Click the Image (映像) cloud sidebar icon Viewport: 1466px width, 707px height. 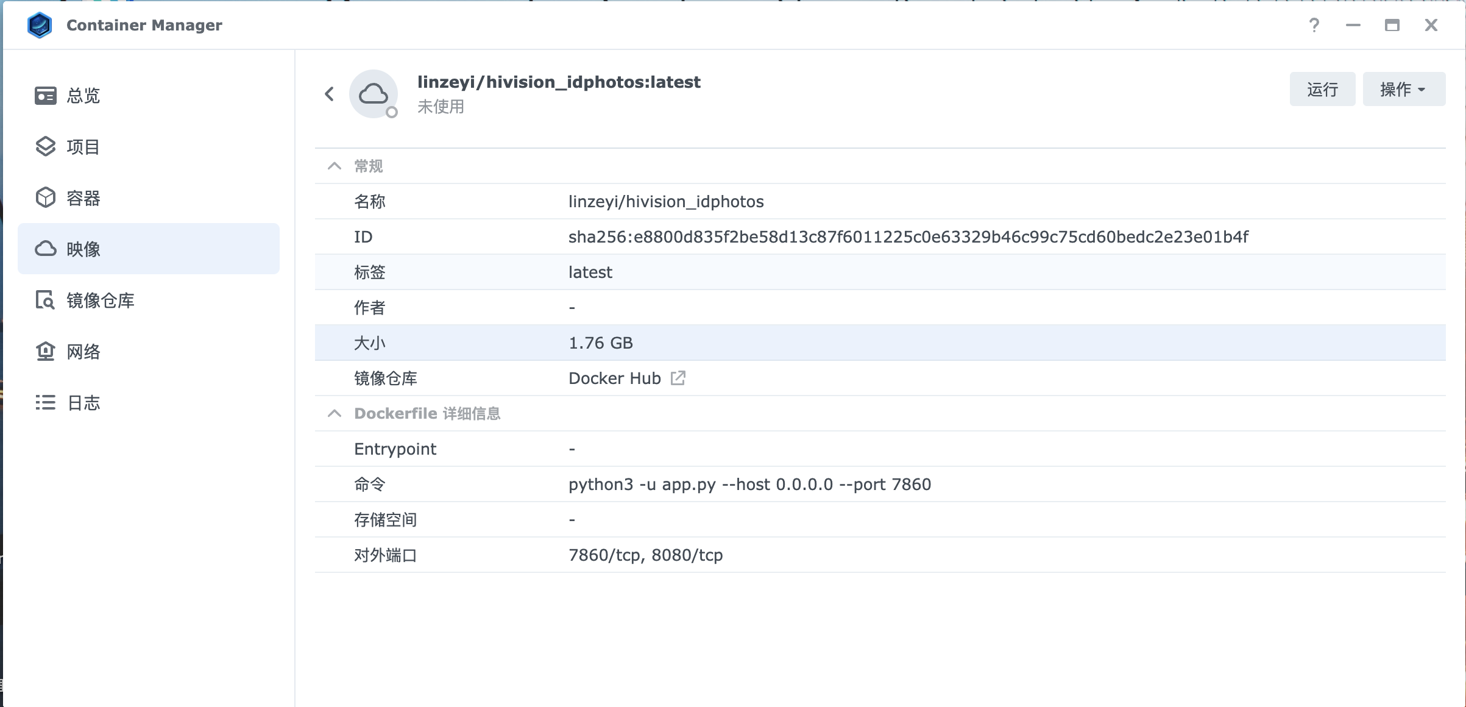[x=46, y=249]
